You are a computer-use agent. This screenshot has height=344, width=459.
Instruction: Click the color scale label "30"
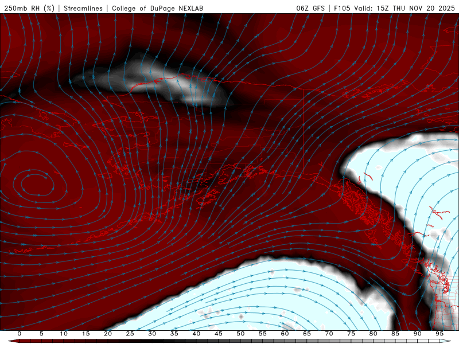pyautogui.click(x=152, y=334)
